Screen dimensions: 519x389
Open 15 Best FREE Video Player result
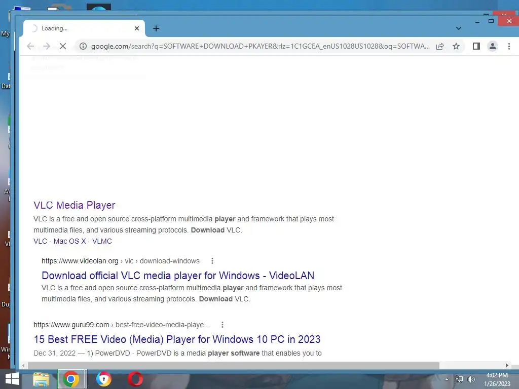[x=177, y=339]
